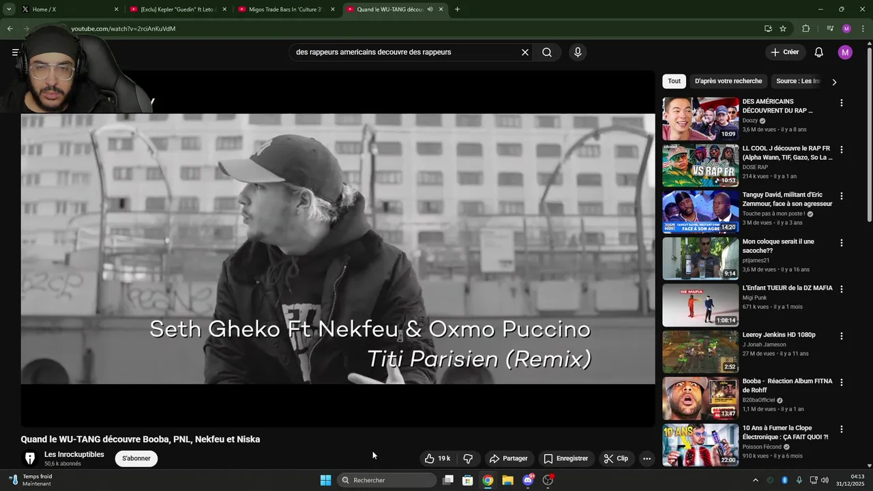The width and height of the screenshot is (873, 491).
Task: Open Leeroy Jenkins HD 1080p thumbnail
Action: (700, 352)
